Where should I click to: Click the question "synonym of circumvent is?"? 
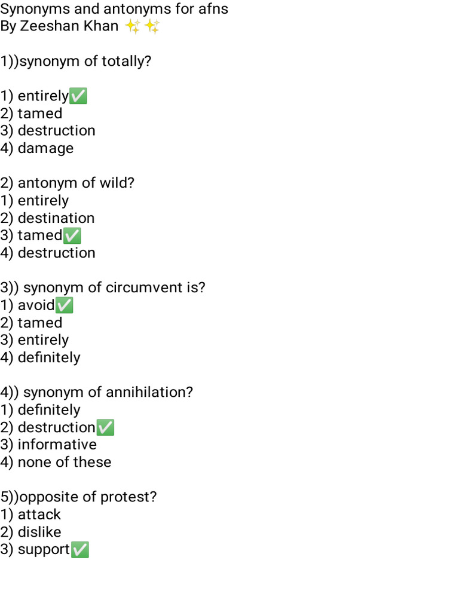[x=114, y=287]
